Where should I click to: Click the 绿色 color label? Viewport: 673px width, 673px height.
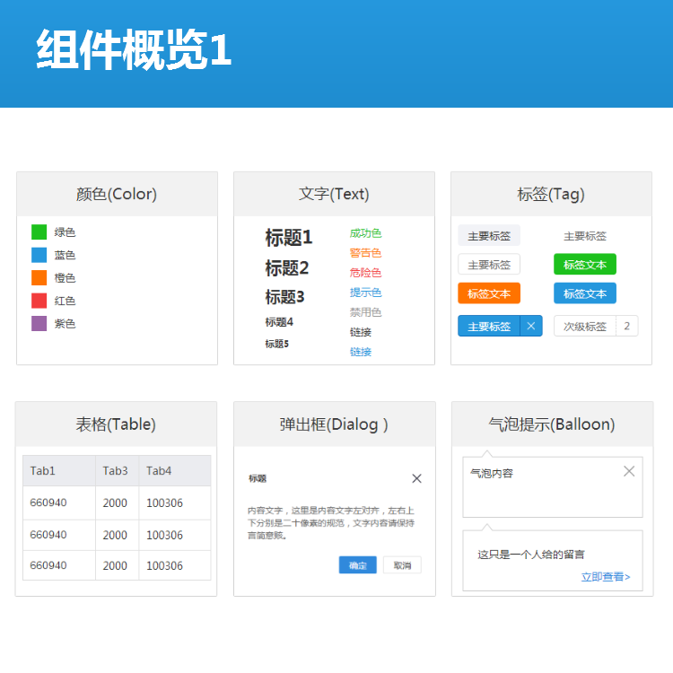[x=65, y=232]
